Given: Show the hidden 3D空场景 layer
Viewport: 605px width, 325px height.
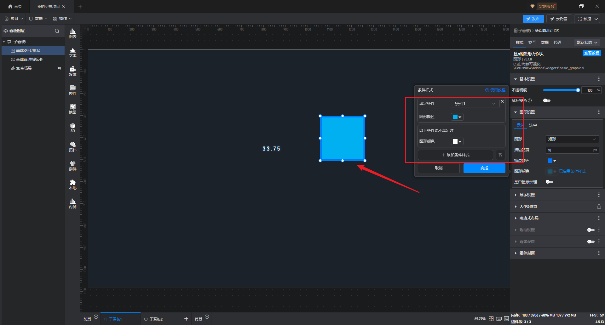Looking at the screenshot, I should coord(59,68).
